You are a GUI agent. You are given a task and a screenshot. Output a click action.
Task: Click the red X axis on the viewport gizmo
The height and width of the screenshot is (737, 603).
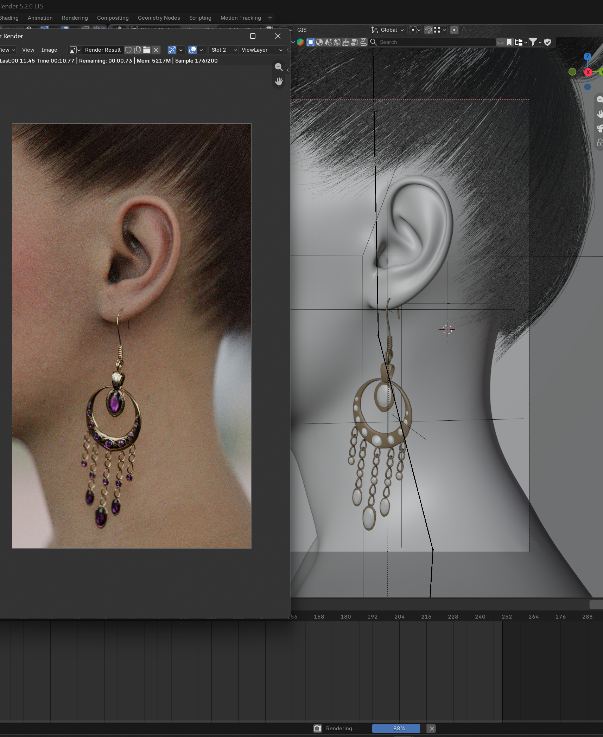click(588, 72)
